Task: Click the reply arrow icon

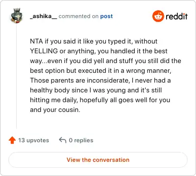Action: point(63,140)
